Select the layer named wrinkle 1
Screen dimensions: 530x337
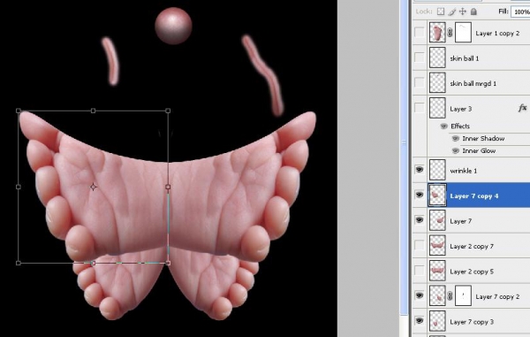point(464,171)
